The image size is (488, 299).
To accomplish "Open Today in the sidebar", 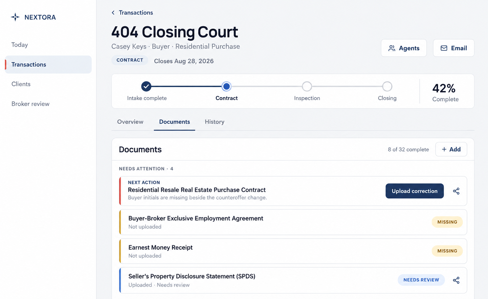I will pos(19,45).
